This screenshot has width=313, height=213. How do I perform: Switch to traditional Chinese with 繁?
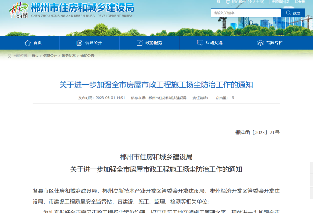[x=218, y=2]
